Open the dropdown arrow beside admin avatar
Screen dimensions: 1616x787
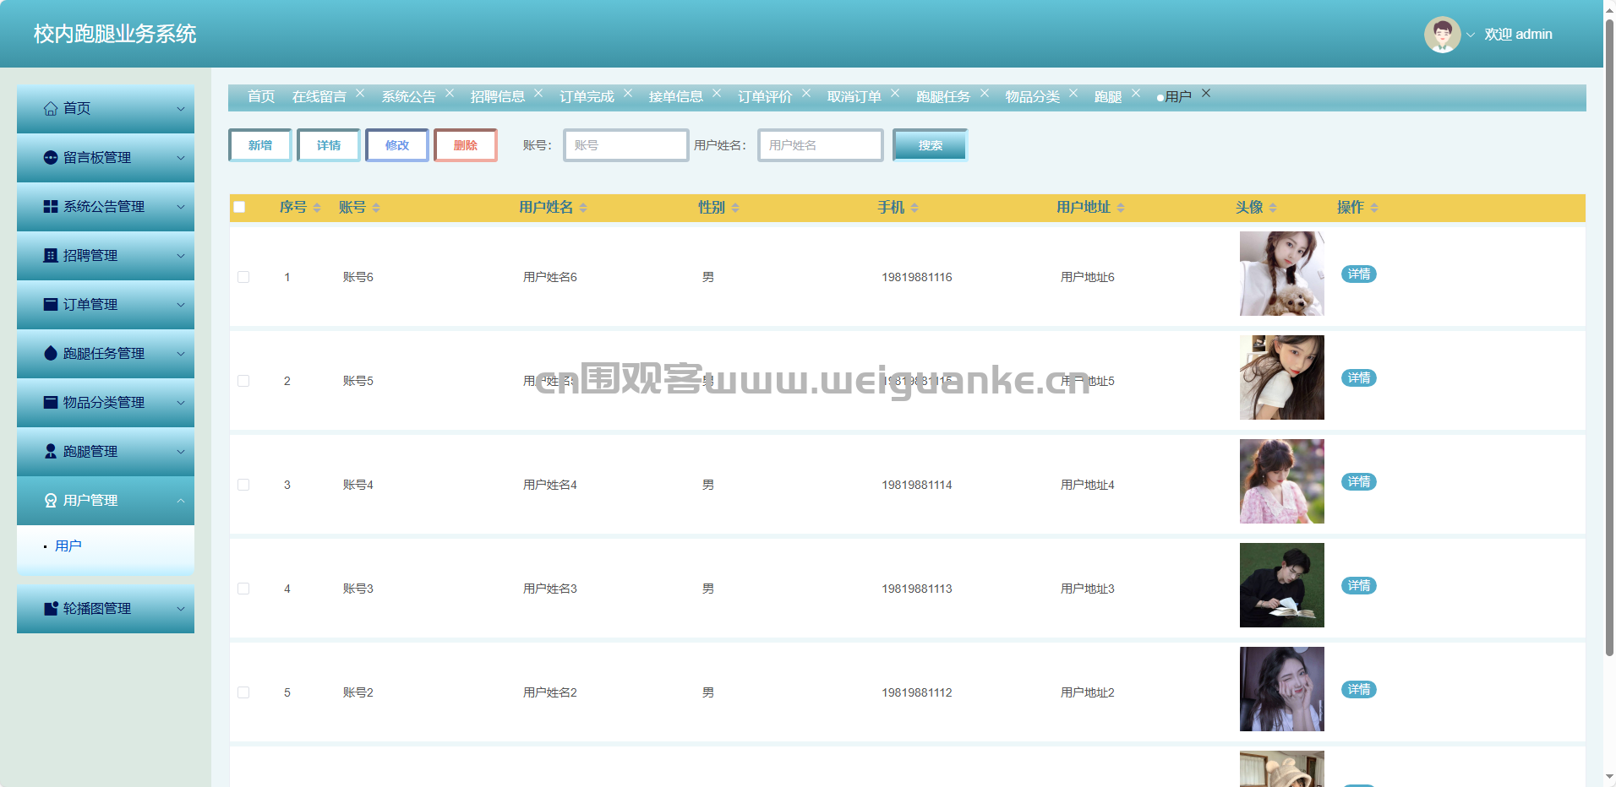tap(1471, 35)
